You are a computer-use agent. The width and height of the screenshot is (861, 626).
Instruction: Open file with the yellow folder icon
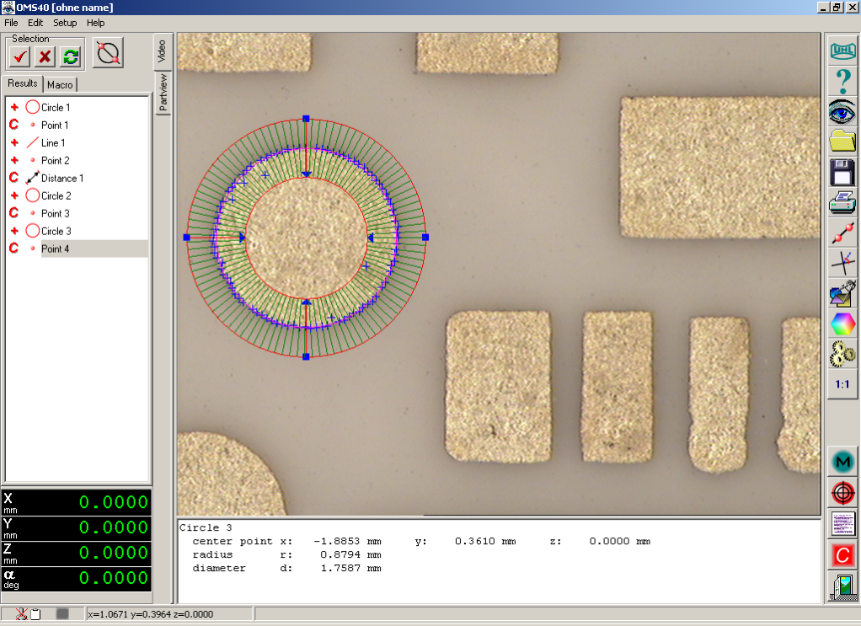tap(842, 141)
